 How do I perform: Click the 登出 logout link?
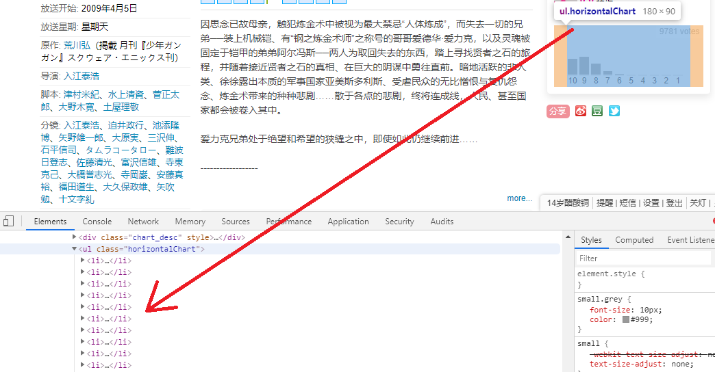coord(675,203)
